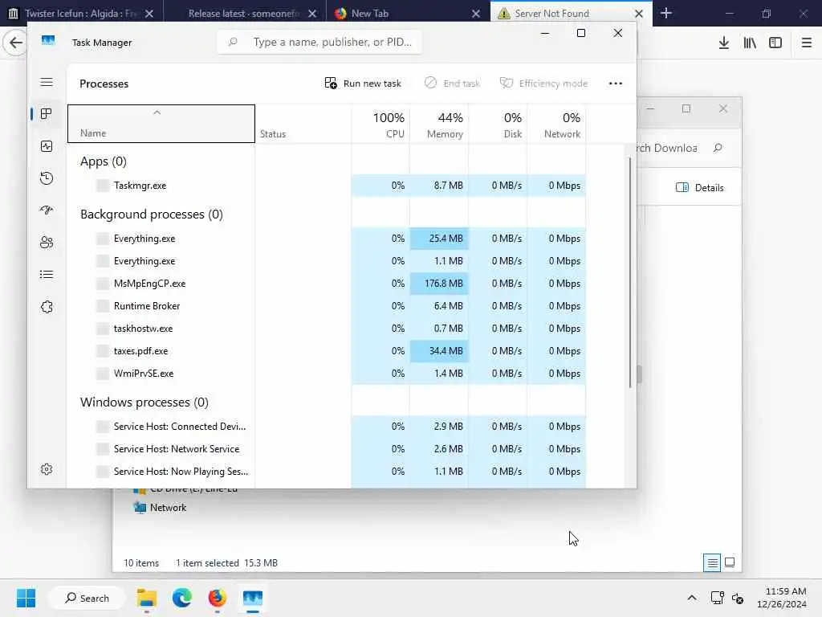Click the process icon beside taxes.pdf.exe
The width and height of the screenshot is (822, 617).
click(x=103, y=352)
